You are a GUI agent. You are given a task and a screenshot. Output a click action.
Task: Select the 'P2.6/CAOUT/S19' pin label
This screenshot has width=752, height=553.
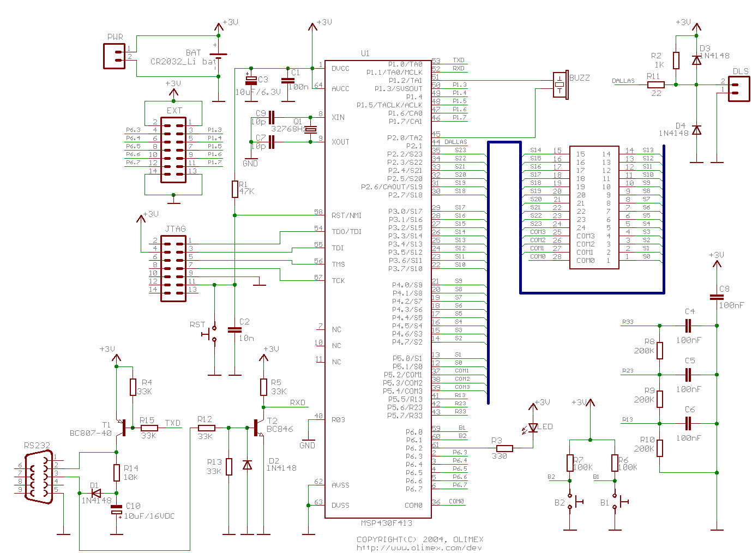(392, 187)
